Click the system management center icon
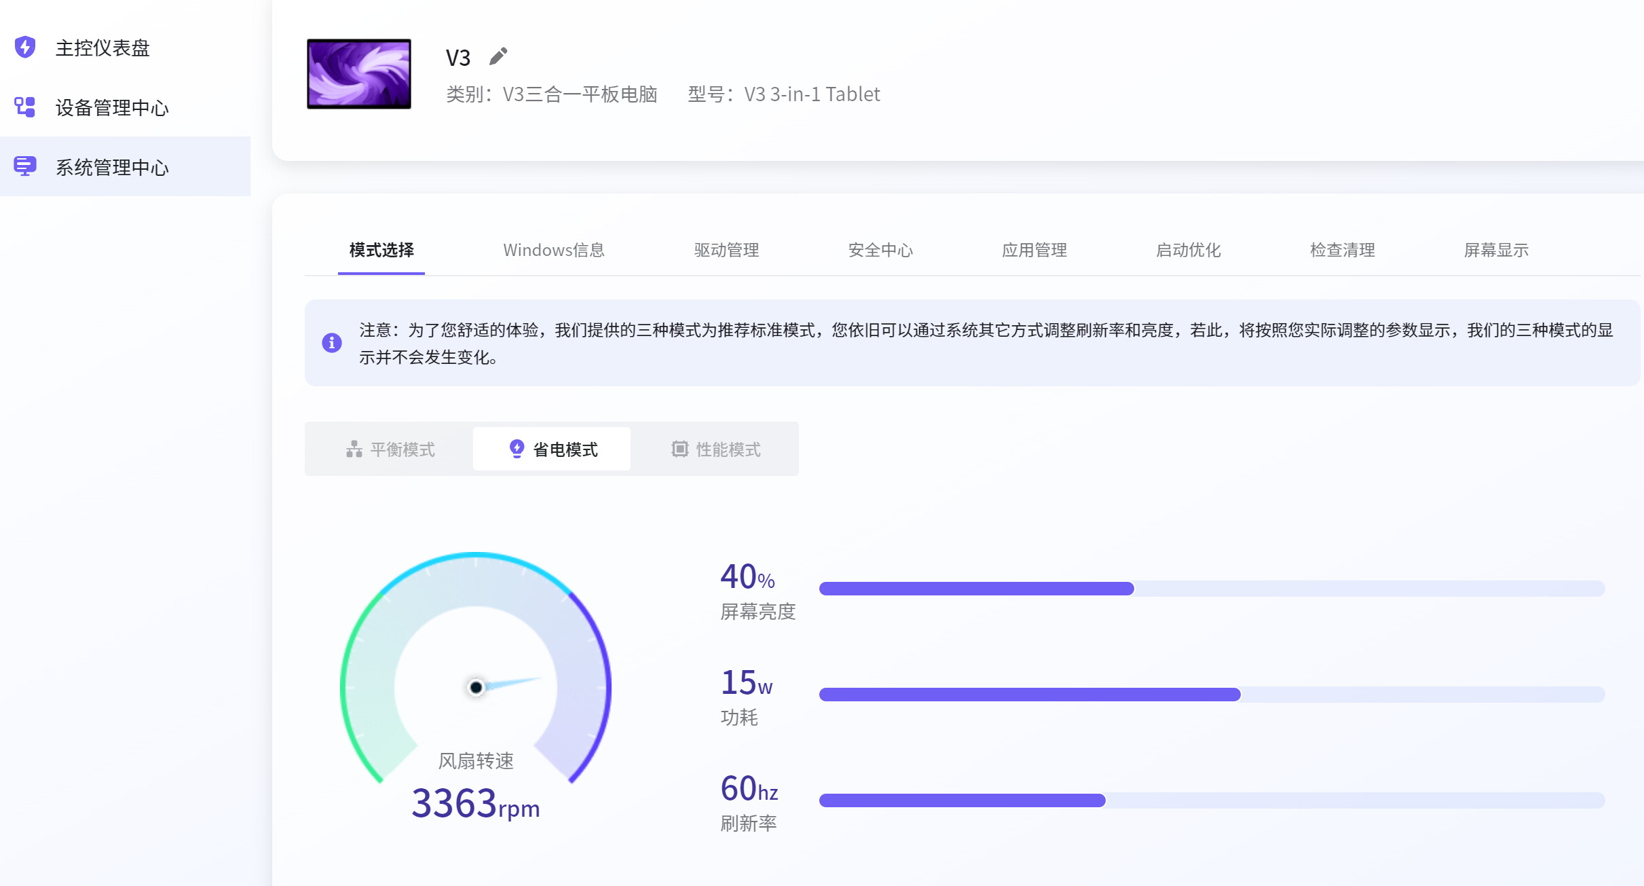The image size is (1644, 886). (x=25, y=166)
